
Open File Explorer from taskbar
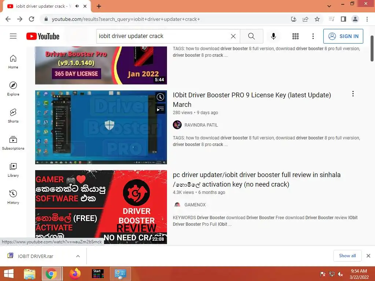pos(30,274)
